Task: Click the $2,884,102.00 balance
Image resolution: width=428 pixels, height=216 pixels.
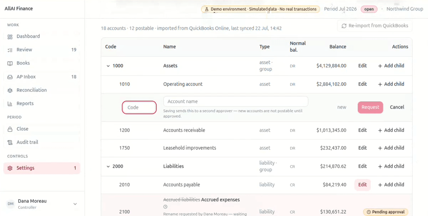Action: [x=331, y=84]
